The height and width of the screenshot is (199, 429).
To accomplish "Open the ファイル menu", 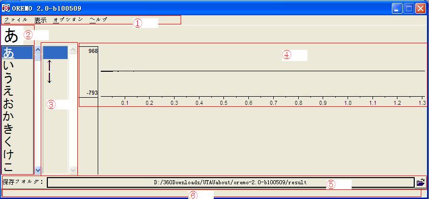I will 16,20.
